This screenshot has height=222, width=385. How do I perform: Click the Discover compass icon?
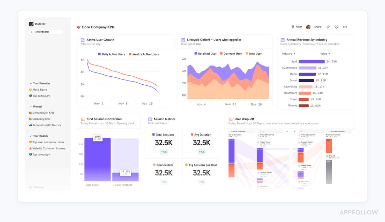31,24
